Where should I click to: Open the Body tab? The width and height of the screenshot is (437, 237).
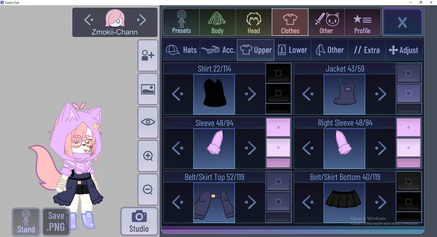[x=218, y=22]
